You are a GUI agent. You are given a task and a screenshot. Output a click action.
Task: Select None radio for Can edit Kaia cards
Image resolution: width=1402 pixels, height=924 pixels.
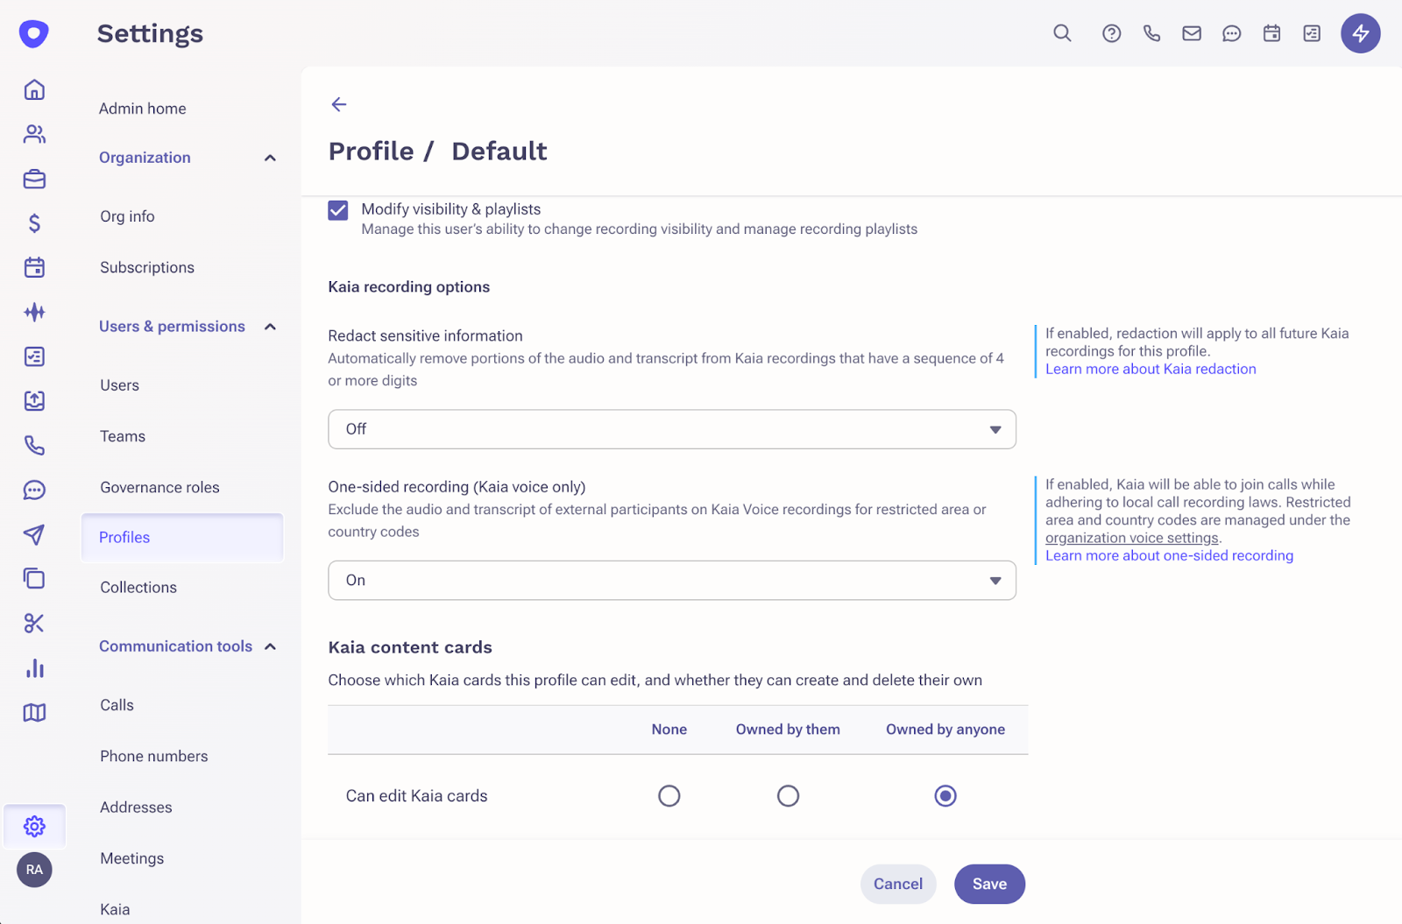pos(669,795)
